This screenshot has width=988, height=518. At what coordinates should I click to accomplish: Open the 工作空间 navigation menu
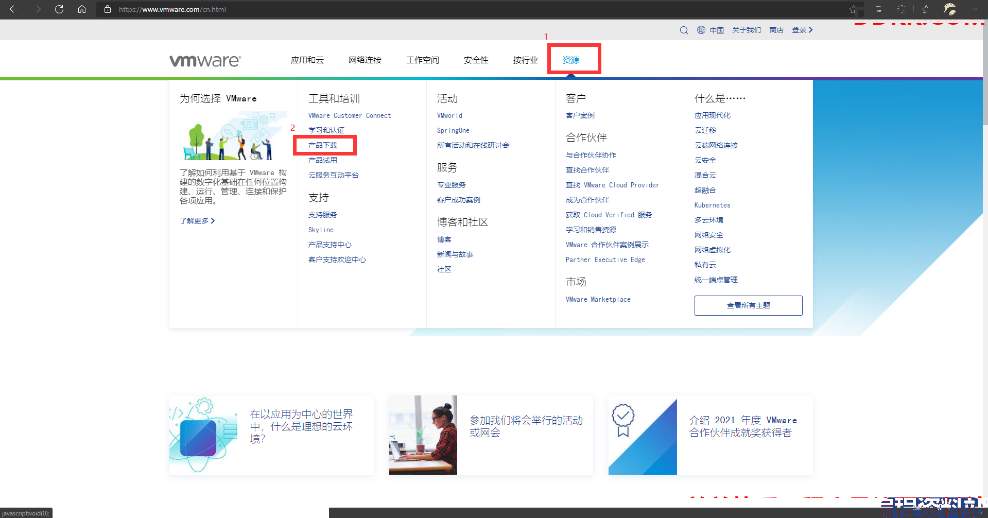pyautogui.click(x=423, y=60)
